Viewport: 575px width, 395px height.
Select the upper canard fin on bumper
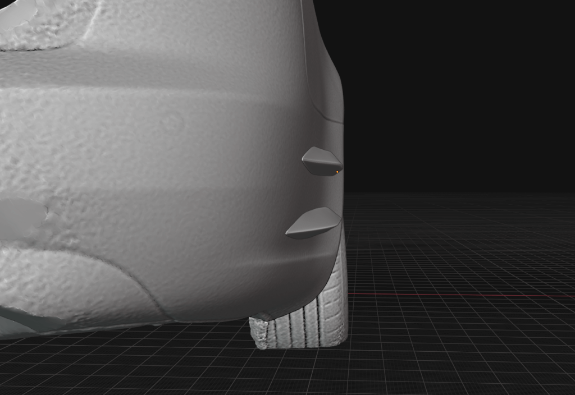pos(321,163)
